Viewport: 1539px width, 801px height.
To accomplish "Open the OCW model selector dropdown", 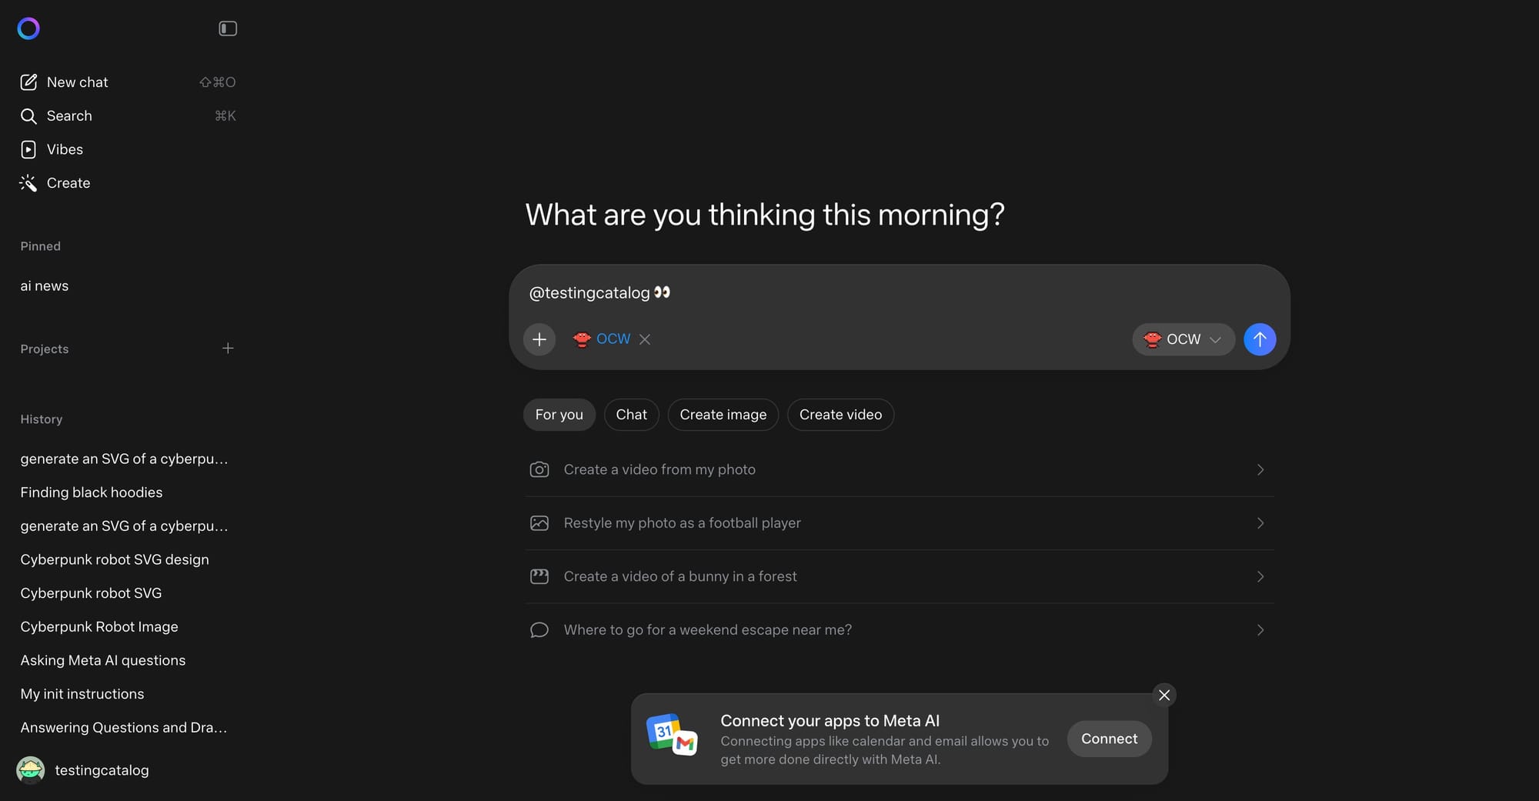I will 1183,339.
